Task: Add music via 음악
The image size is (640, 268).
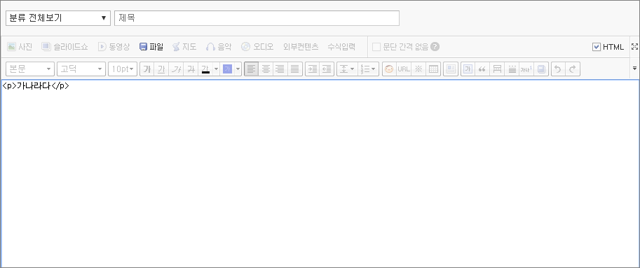Action: point(219,47)
